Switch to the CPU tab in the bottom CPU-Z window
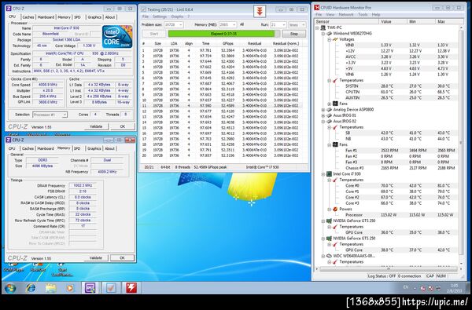472x310 pixels. coord(12,148)
